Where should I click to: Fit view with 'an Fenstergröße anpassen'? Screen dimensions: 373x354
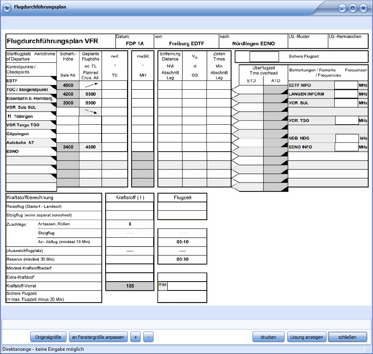(x=98, y=337)
